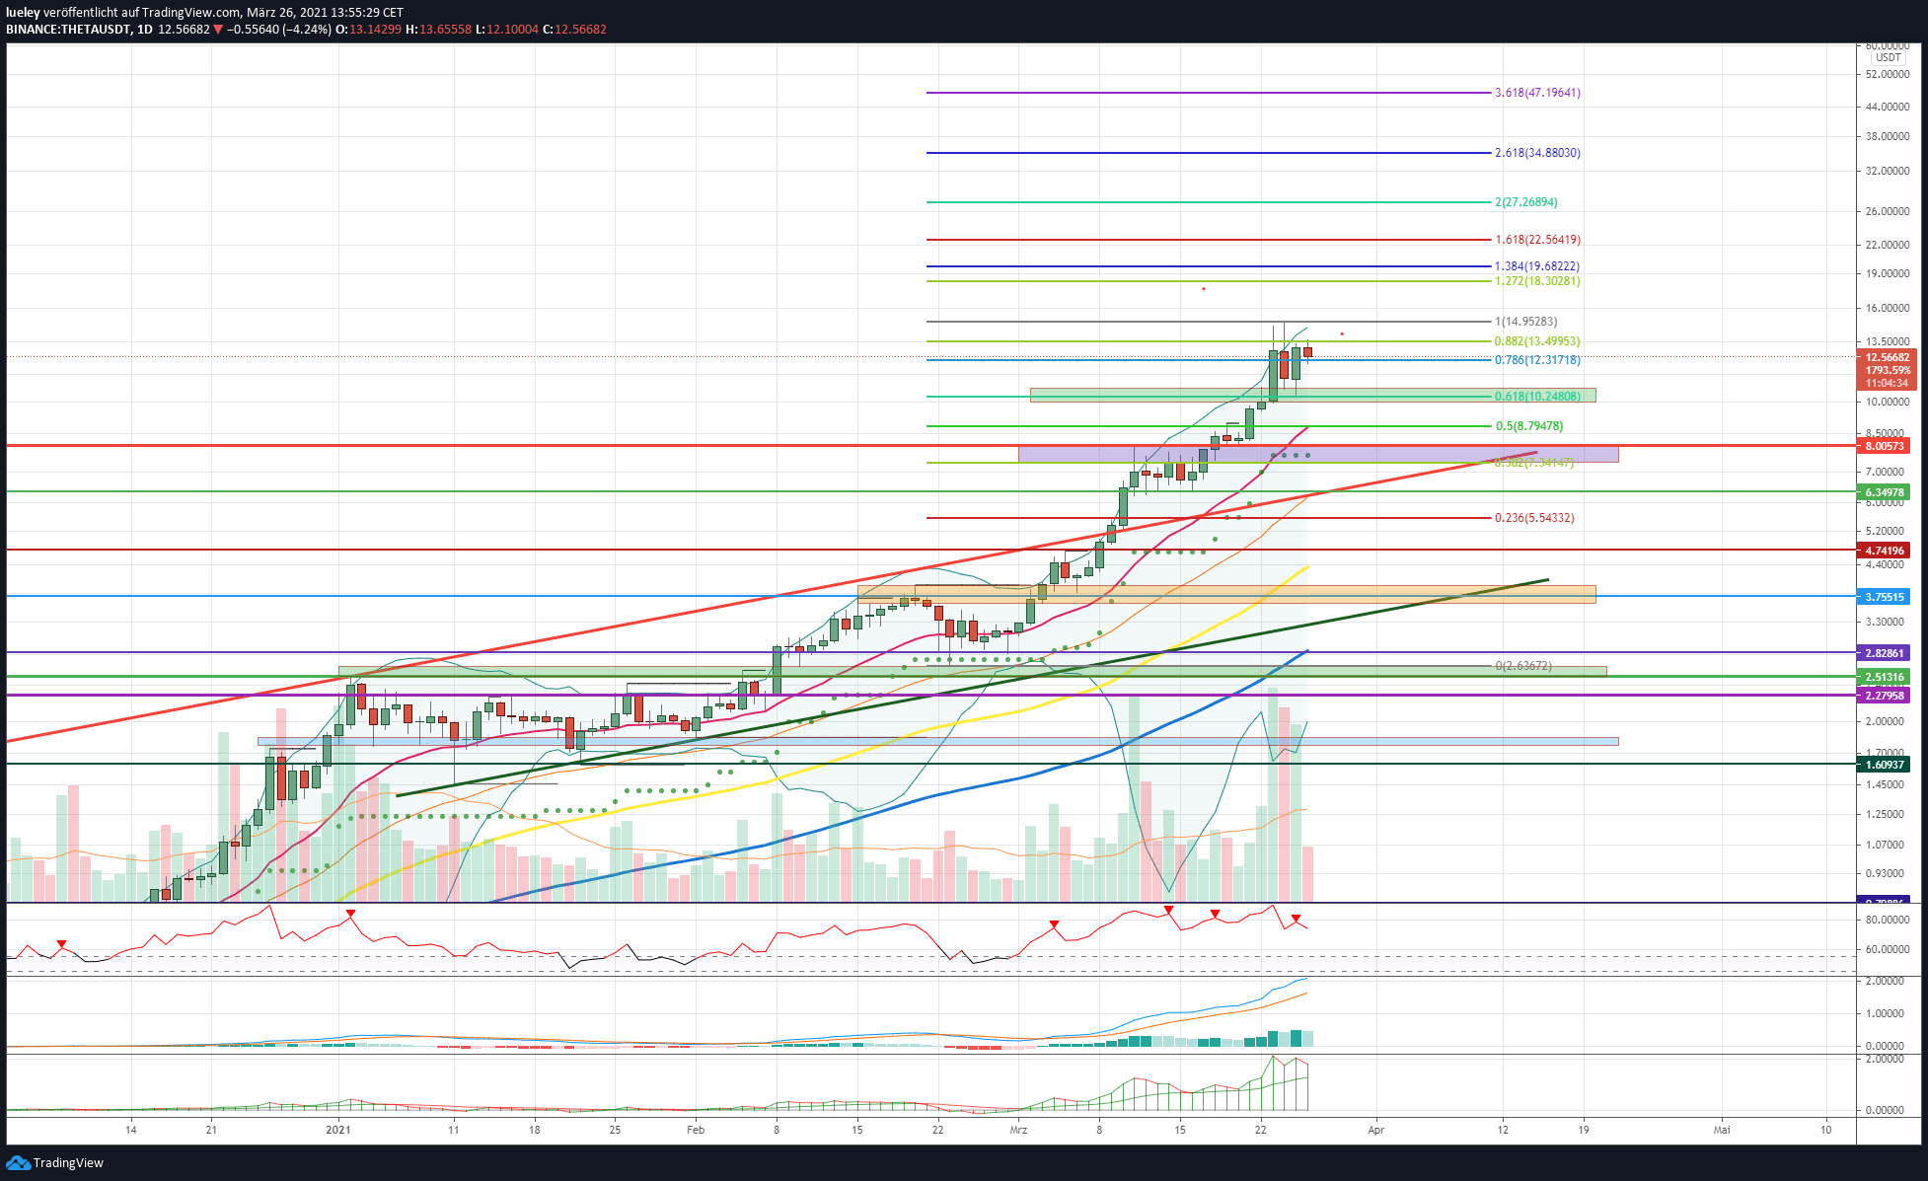
Task: Click the high price value H:13.65558
Action: tap(439, 29)
